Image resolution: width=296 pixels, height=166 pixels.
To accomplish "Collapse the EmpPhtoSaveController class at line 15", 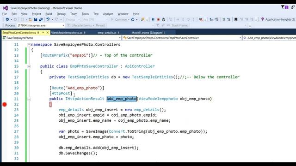I will (x=29, y=66).
